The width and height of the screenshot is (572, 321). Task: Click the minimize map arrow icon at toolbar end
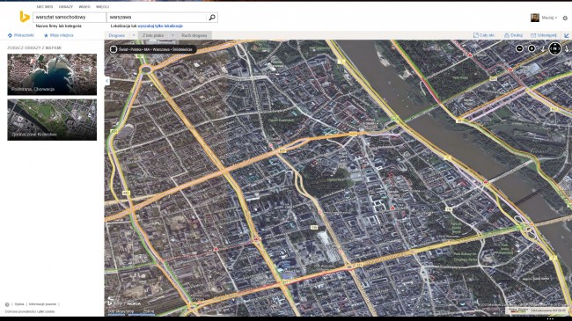coord(567,35)
